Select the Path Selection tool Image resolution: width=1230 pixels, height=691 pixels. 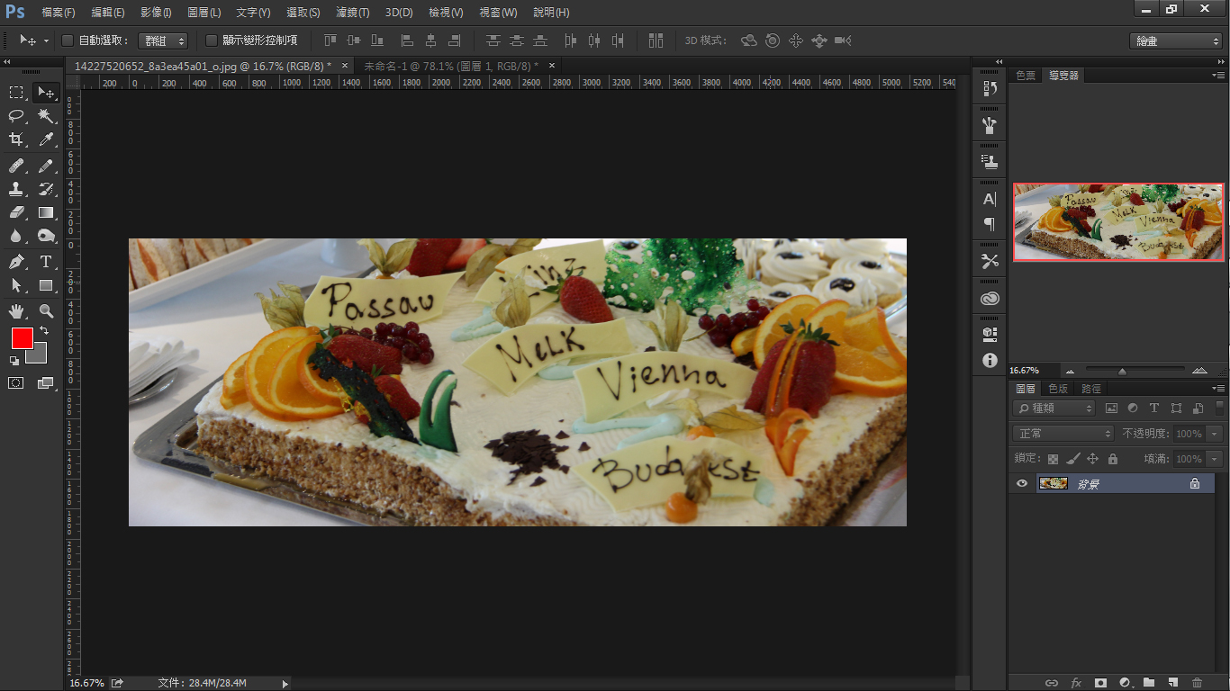16,285
